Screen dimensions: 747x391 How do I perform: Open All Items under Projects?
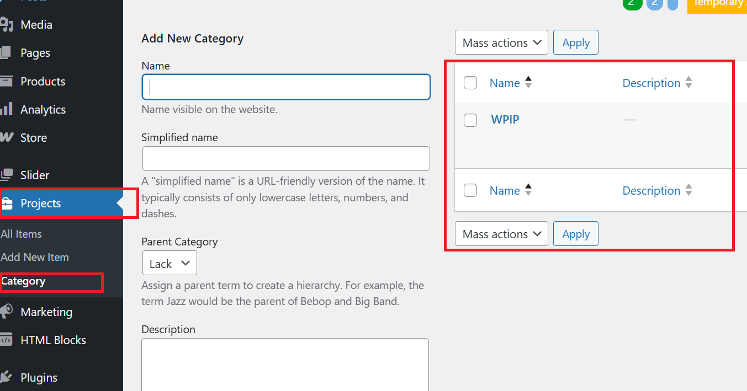pos(22,234)
